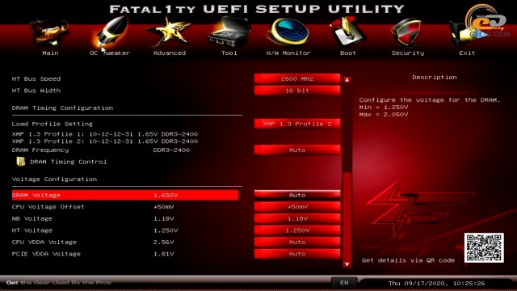Click the OC Tweaker menu label
Image resolution: width=517 pixels, height=291 pixels.
point(110,53)
